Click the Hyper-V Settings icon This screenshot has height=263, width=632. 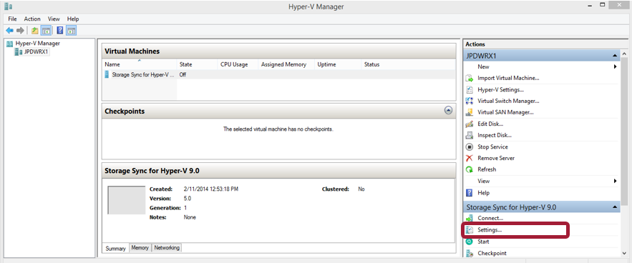click(469, 89)
